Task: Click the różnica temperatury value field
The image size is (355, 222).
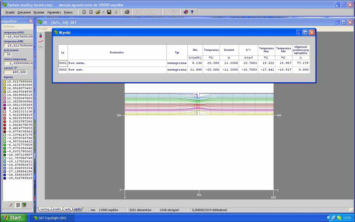Action: coord(18,63)
